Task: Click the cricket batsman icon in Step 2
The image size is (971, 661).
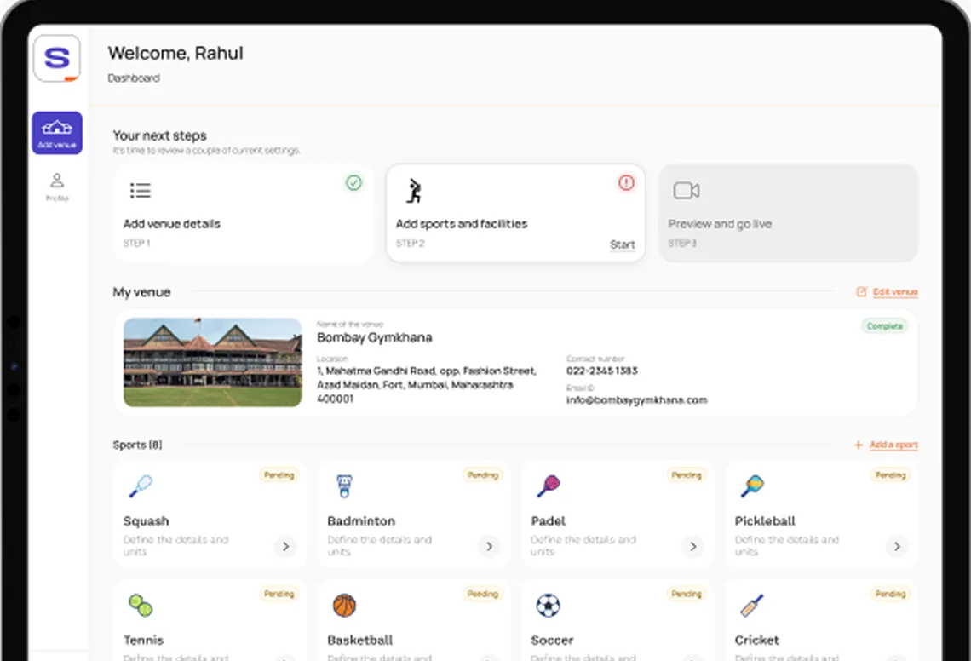Action: point(414,191)
